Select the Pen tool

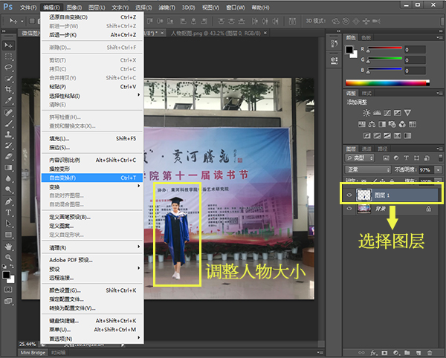coord(9,201)
